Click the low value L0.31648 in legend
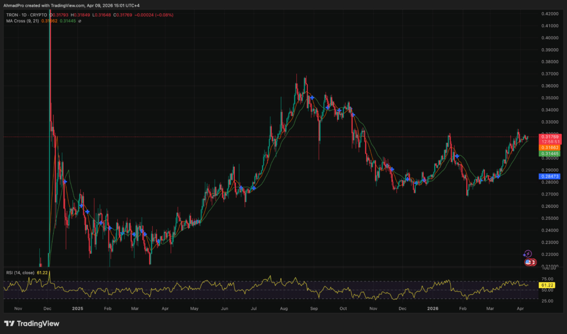 pyautogui.click(x=102, y=15)
